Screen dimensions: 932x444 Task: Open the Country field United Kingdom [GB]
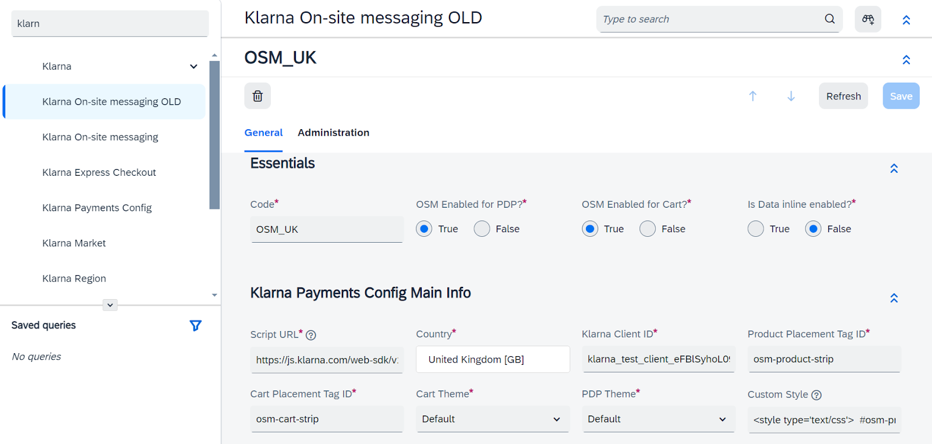point(493,360)
